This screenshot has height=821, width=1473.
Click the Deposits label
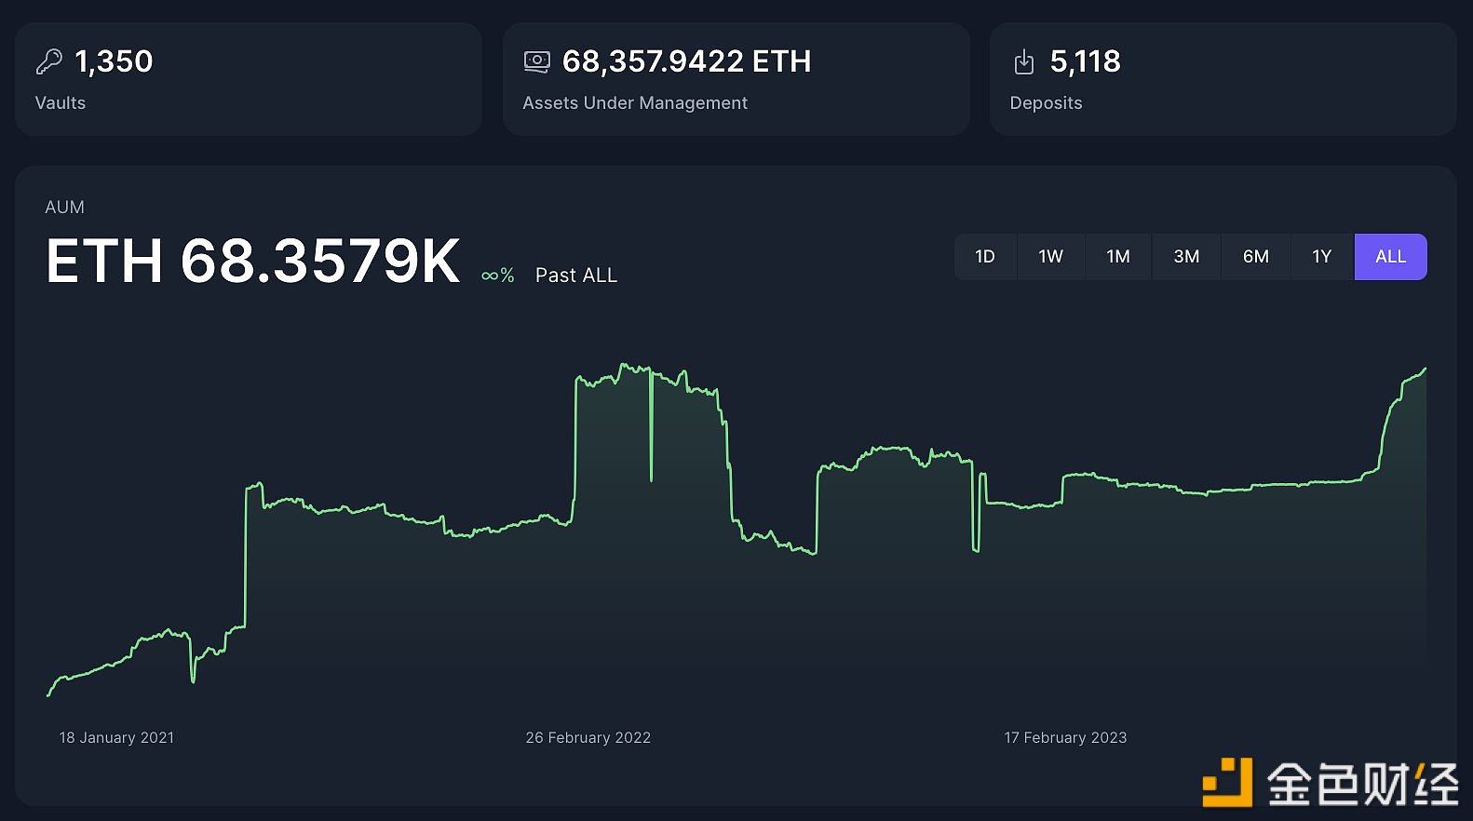[x=1047, y=103]
